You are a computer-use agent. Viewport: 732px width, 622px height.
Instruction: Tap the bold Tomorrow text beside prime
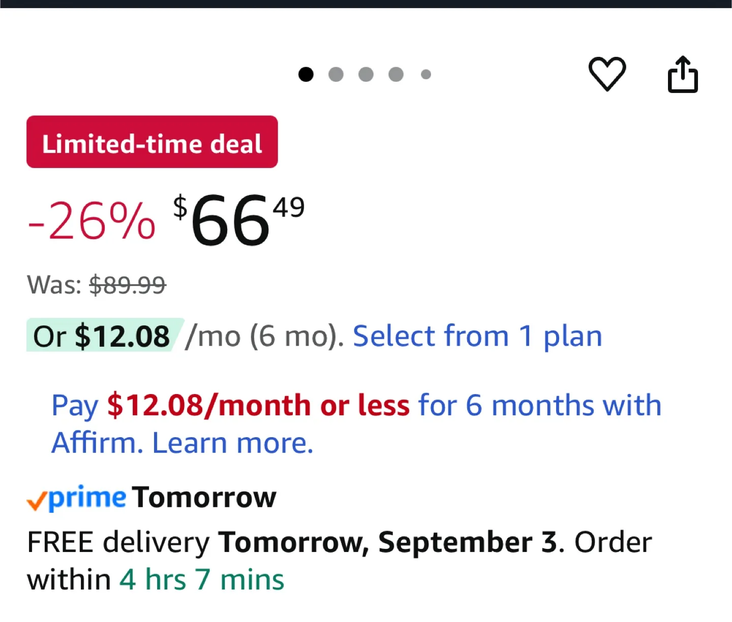pyautogui.click(x=204, y=497)
